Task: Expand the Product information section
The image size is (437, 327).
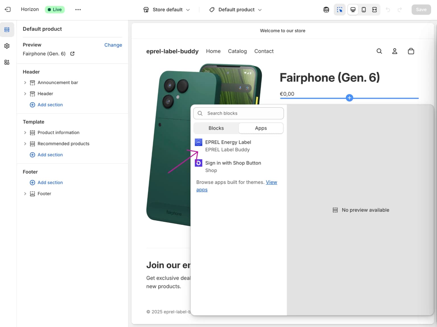Action: [25, 132]
